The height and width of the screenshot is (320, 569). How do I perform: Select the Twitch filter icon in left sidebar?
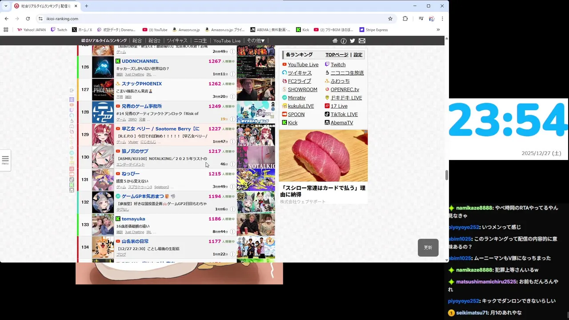[x=72, y=110]
